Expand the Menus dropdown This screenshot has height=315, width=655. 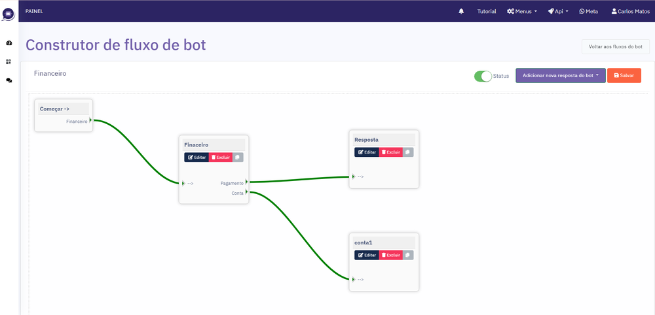pos(522,11)
